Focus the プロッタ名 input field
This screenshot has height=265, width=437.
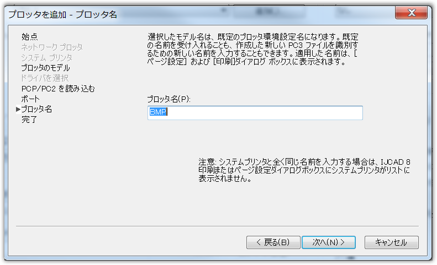[255, 112]
